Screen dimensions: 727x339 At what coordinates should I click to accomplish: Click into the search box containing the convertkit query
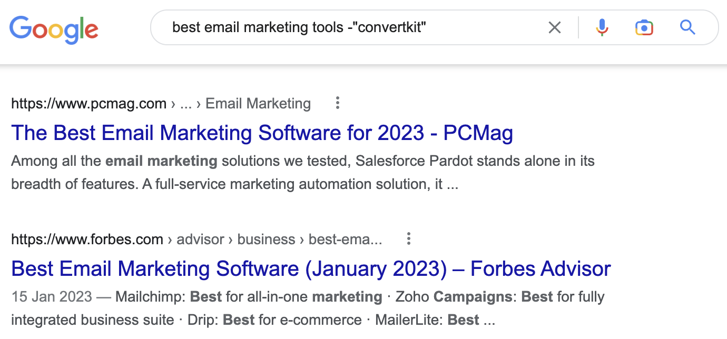coord(348,27)
